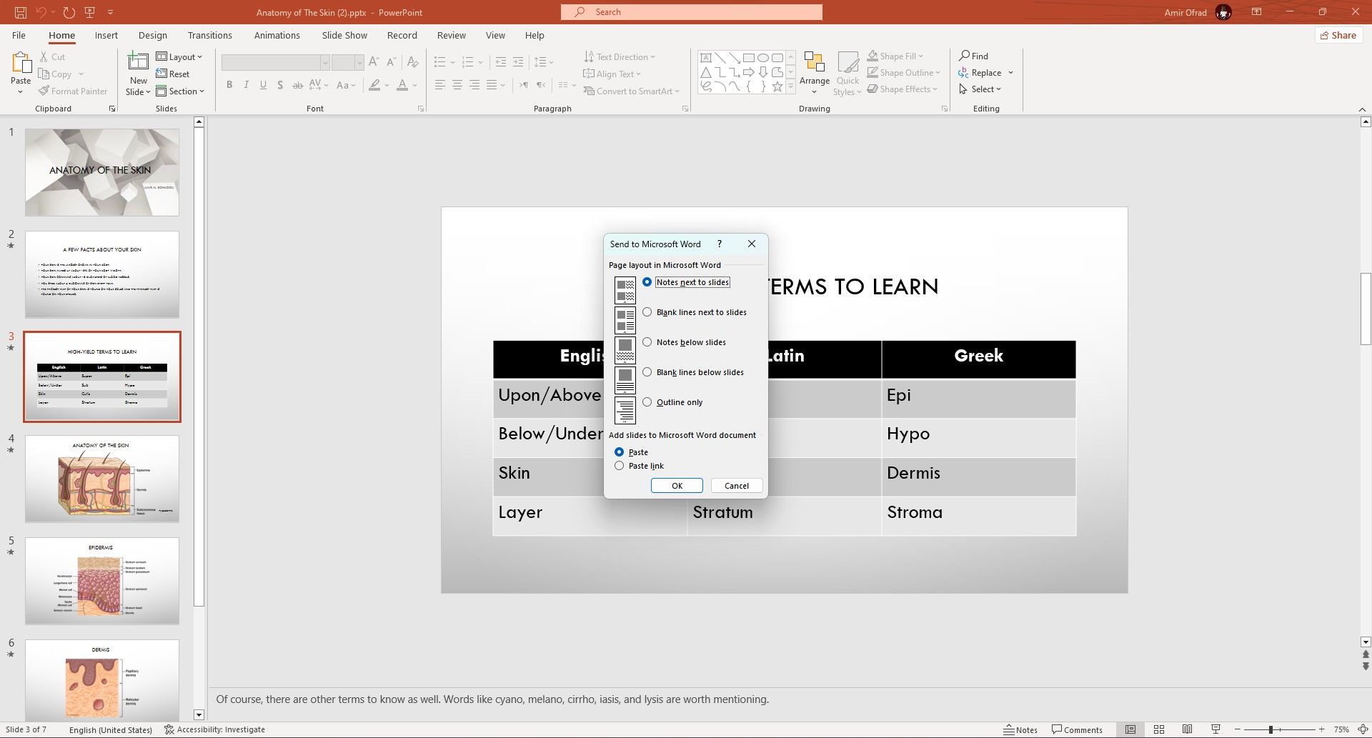Cancel the Send to Microsoft Word dialog
Image resolution: width=1372 pixels, height=738 pixels.
[736, 485]
